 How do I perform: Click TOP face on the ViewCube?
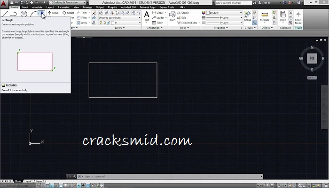tap(312, 59)
